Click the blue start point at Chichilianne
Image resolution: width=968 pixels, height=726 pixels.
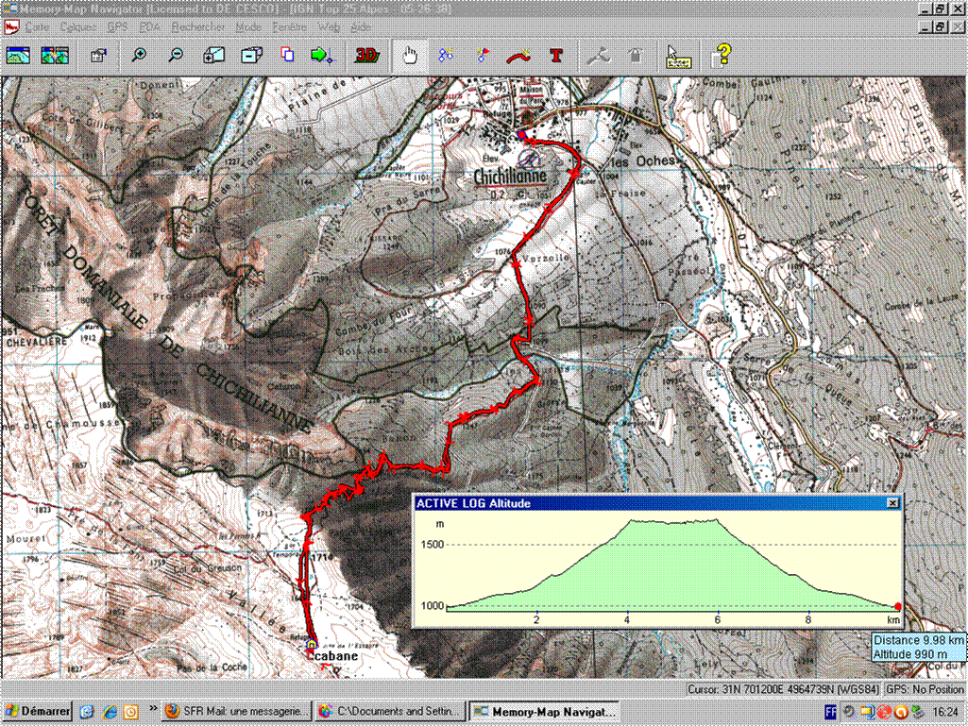pos(521,135)
